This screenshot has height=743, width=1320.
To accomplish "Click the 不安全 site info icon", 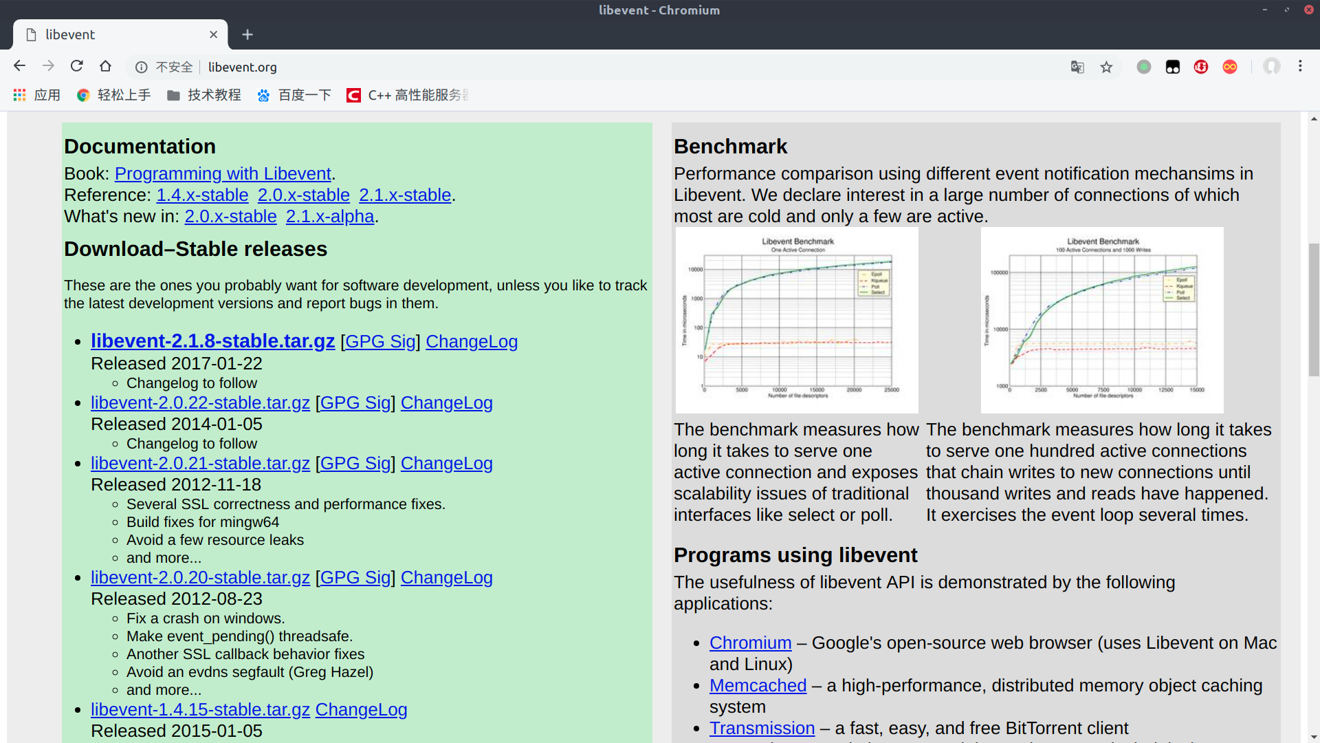I will pos(142,67).
